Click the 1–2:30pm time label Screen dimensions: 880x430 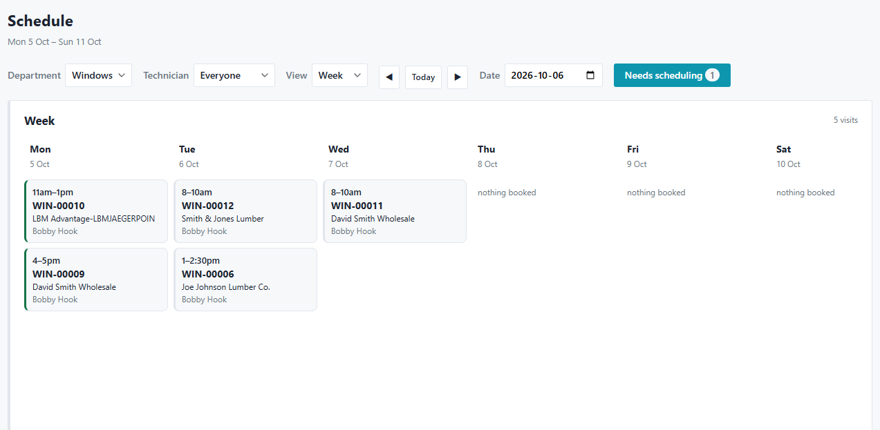(x=201, y=261)
